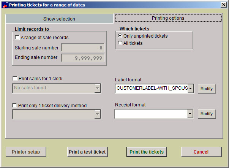
Task: Click the Starting sale number field
Action: 82,48
